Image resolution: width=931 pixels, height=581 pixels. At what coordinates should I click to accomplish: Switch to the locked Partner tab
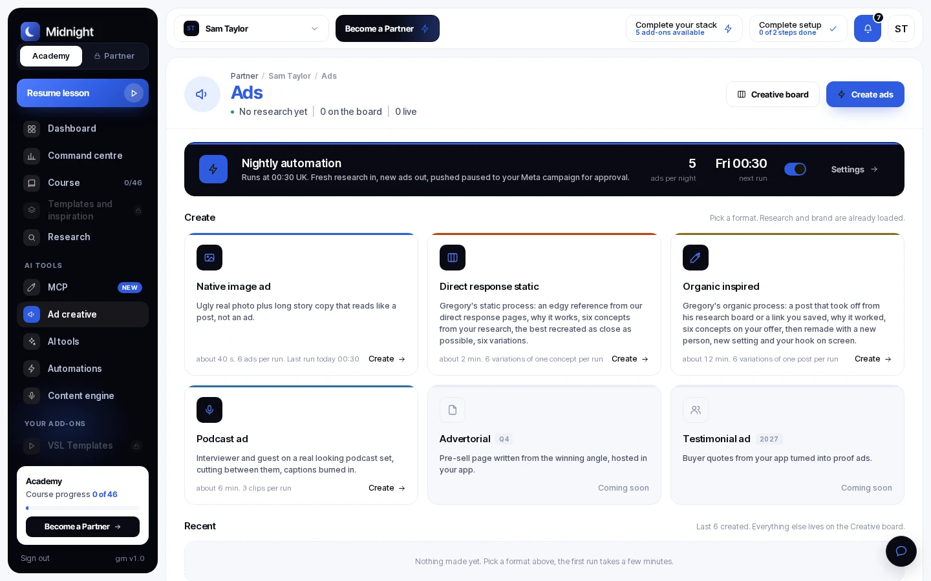(114, 56)
